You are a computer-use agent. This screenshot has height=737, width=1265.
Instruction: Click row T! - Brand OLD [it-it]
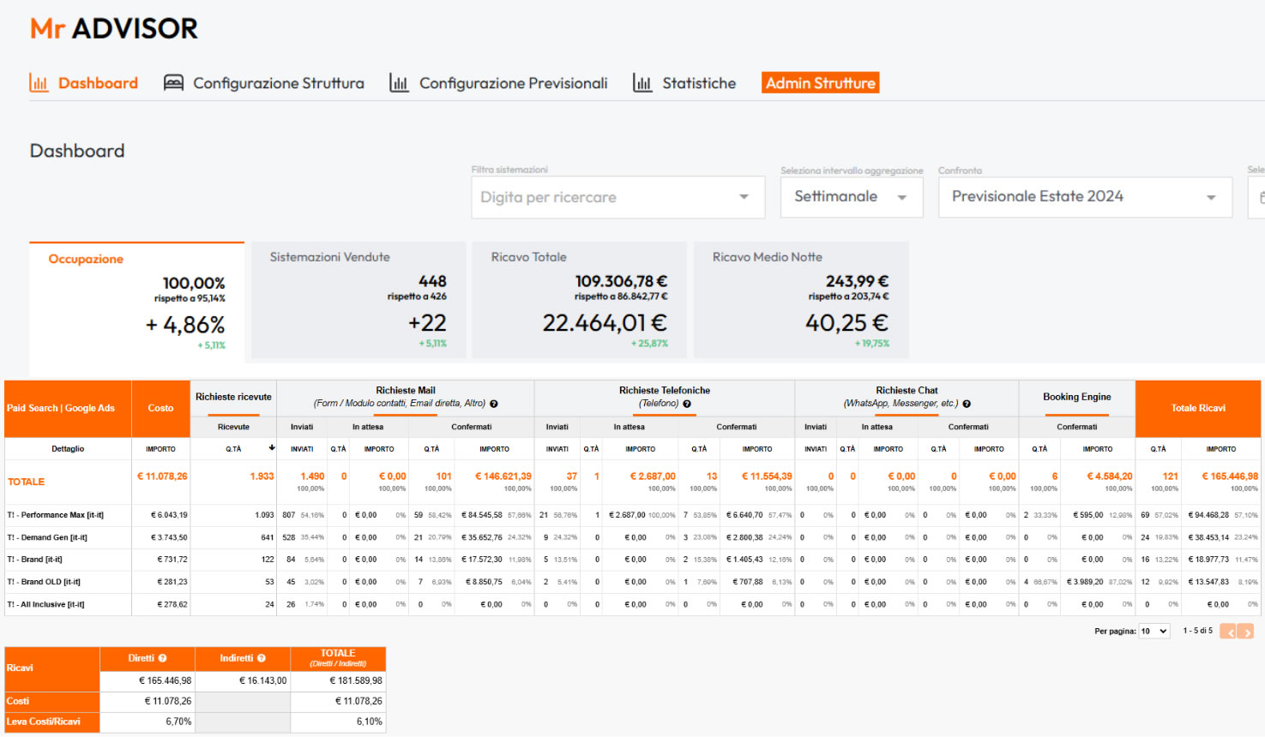click(44, 582)
